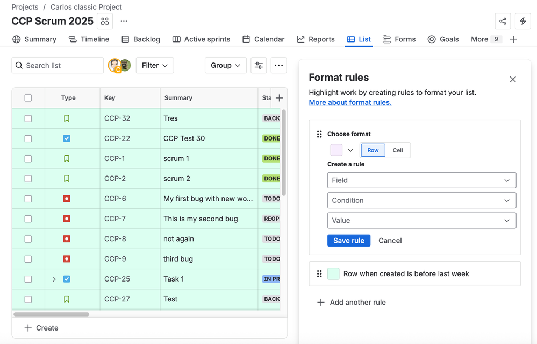Viewport: 537px width, 344px height.
Task: Check the box for row CCP-32
Action: point(28,118)
